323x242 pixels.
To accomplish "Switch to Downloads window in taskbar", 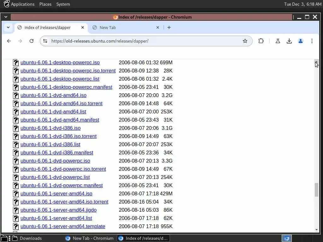I will coord(27,238).
